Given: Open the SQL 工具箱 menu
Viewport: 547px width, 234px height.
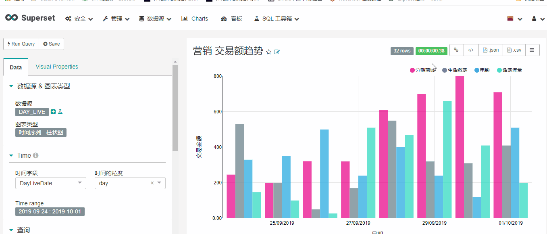Looking at the screenshot, I should coord(276,18).
